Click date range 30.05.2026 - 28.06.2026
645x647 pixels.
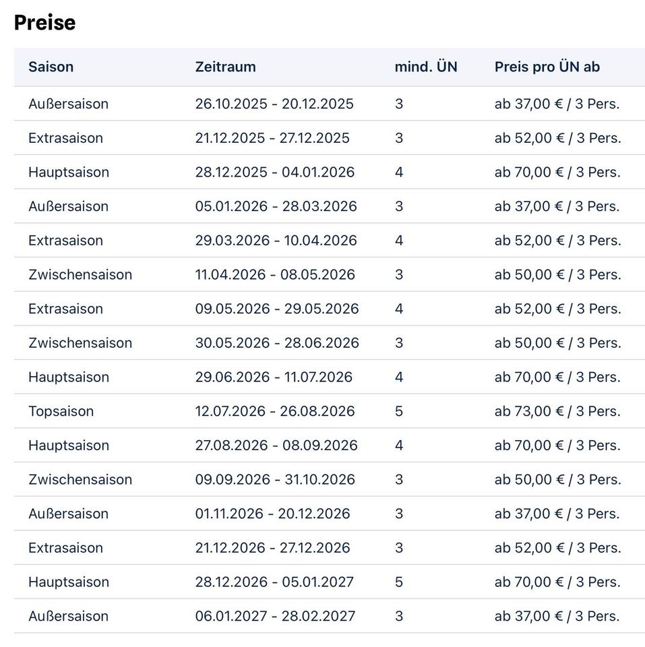(x=277, y=342)
